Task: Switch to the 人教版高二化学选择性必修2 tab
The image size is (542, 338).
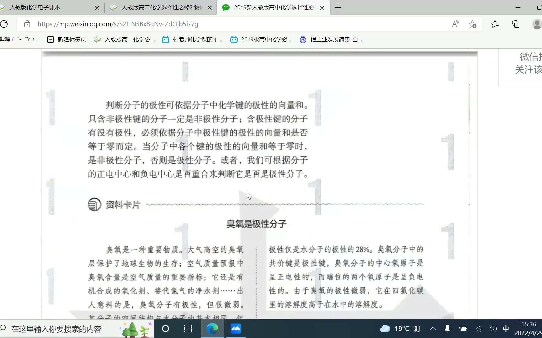Action: (157, 8)
